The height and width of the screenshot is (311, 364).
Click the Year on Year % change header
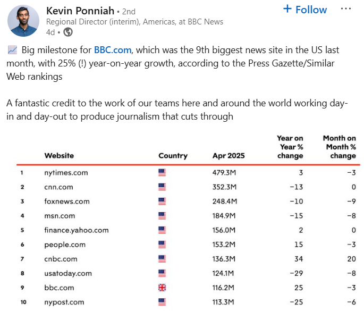pos(290,147)
